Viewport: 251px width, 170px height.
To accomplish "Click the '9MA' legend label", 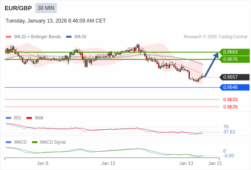I will coord(39,118).
